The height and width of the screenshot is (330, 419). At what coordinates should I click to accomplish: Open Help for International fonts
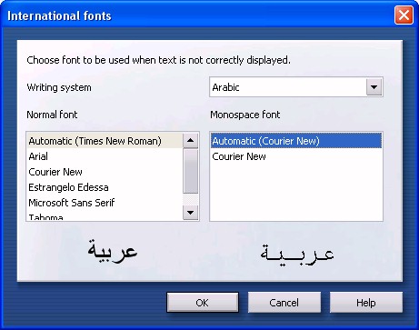366,303
